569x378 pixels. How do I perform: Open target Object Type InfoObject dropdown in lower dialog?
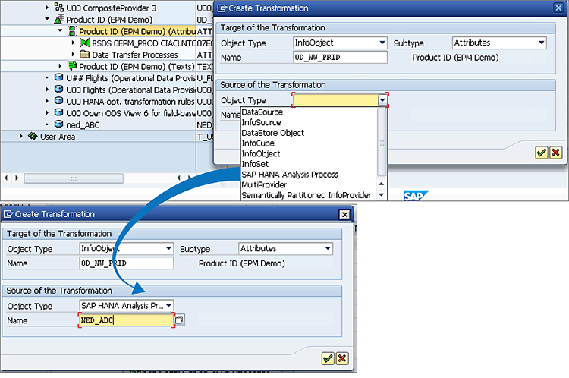168,248
